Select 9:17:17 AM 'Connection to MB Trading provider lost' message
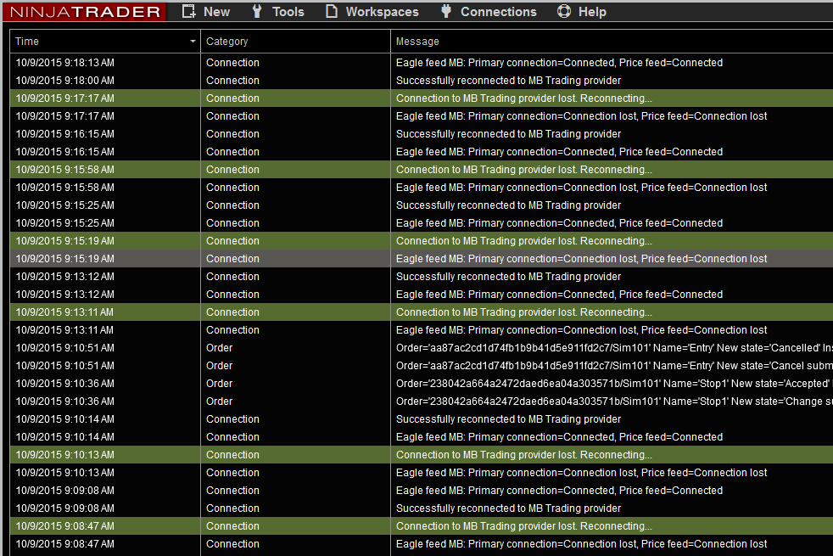Screen dimensions: 833x556 [524, 98]
